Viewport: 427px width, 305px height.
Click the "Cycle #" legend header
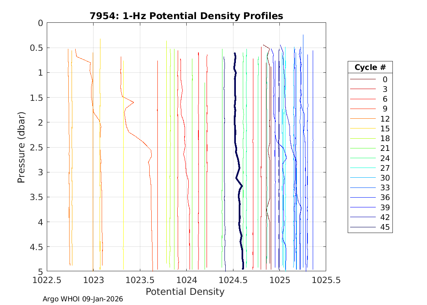click(370, 67)
